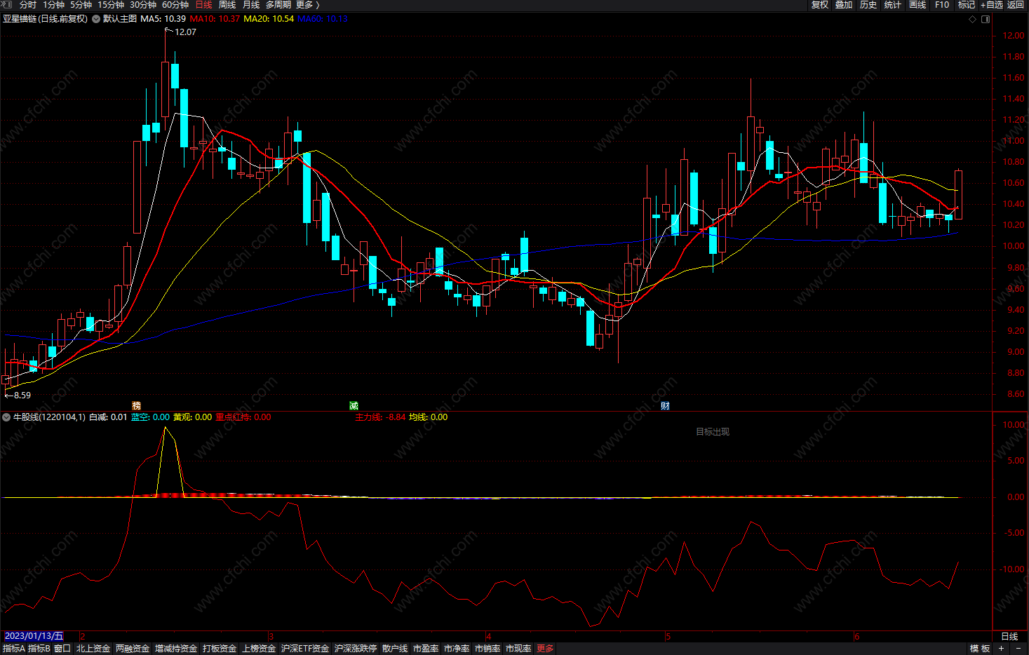Click the minus zoom-out icon at bottom right

point(1018,649)
